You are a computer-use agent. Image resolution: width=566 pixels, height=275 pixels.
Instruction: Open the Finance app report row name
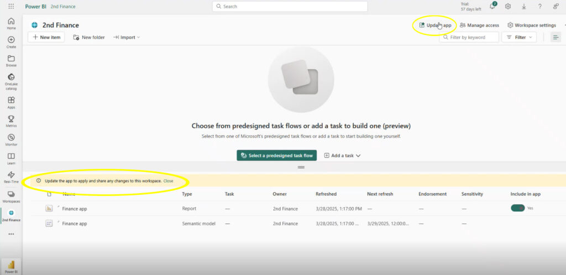click(75, 209)
